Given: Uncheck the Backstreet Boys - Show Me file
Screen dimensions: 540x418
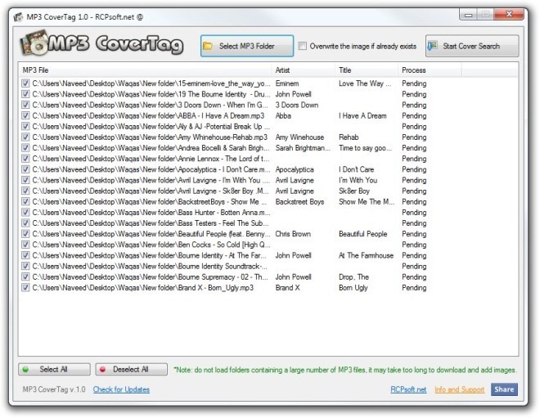Looking at the screenshot, I should [x=25, y=201].
